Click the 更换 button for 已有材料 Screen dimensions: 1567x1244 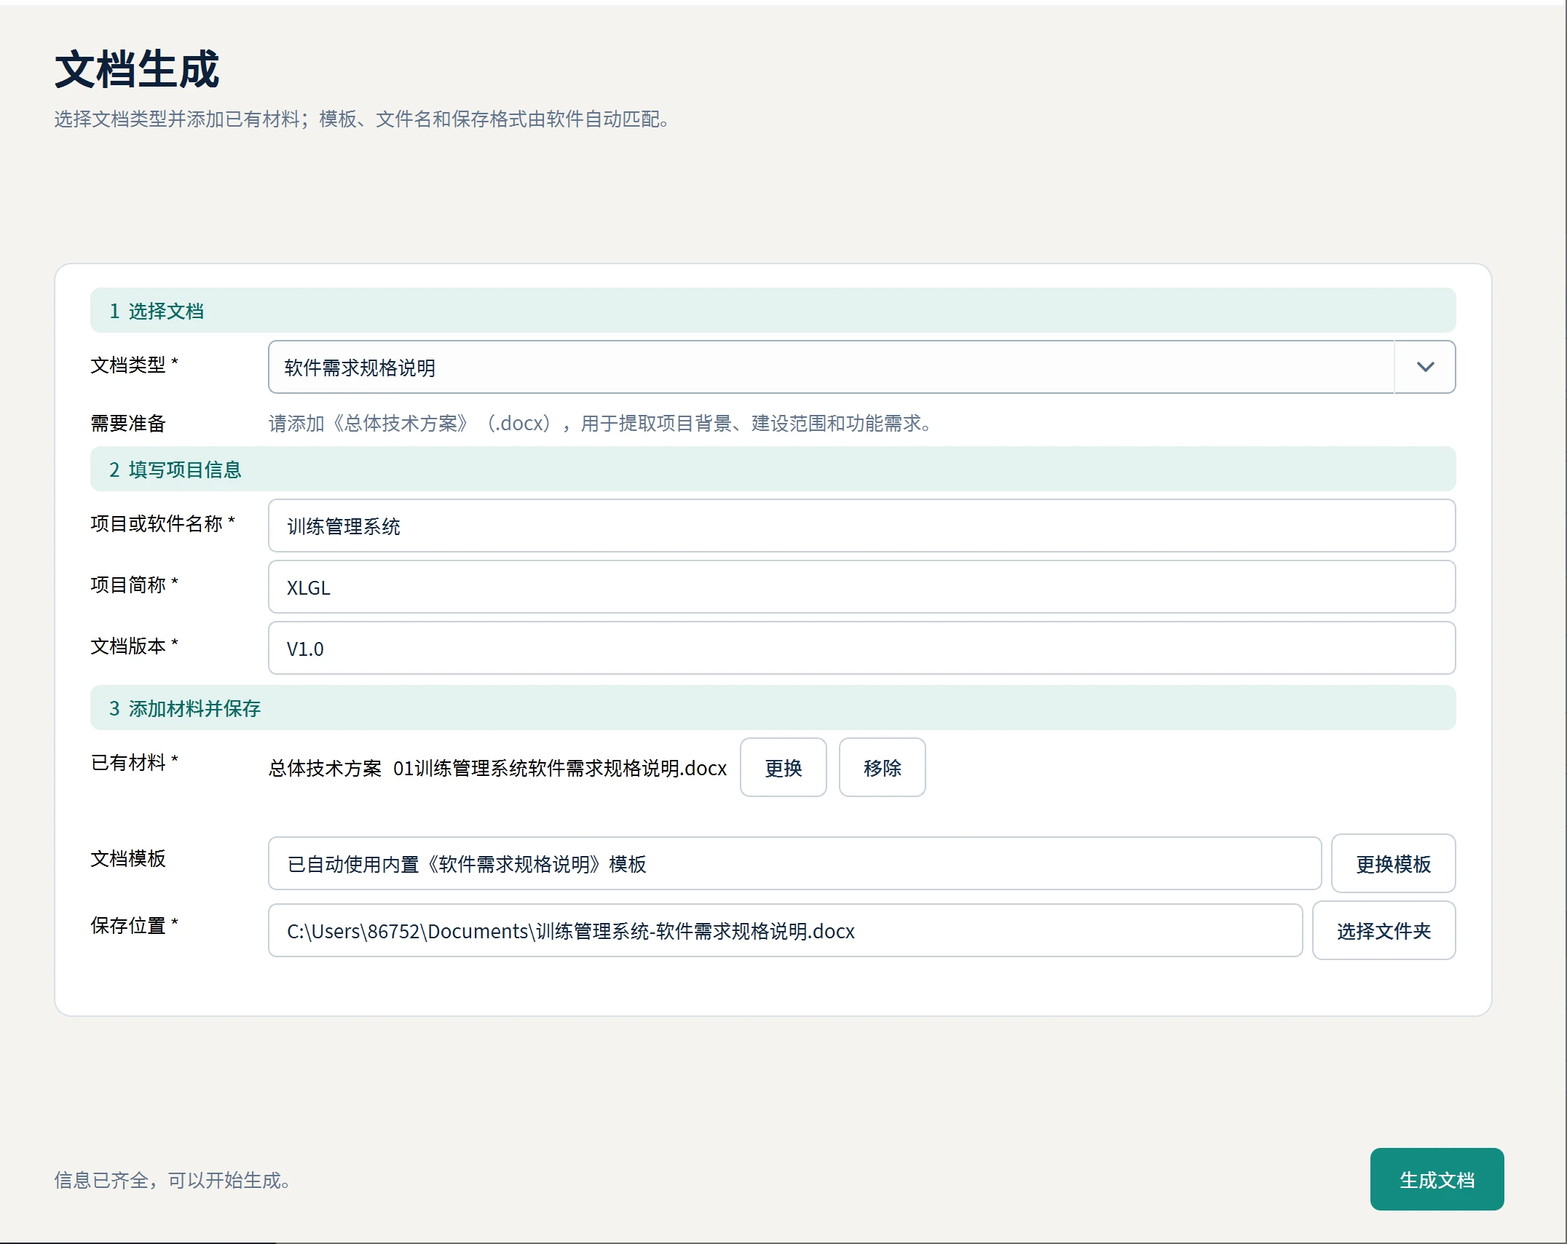click(783, 767)
